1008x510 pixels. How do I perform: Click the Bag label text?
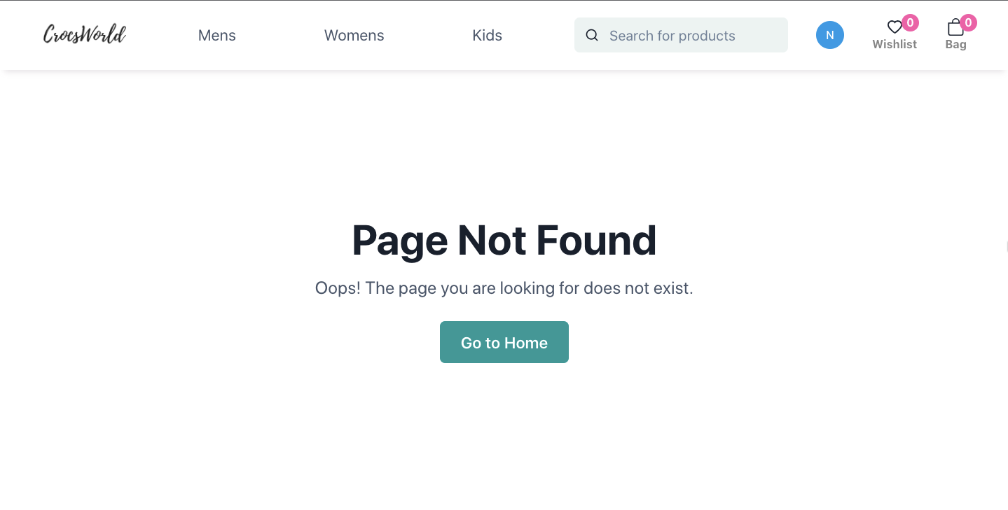point(955,43)
